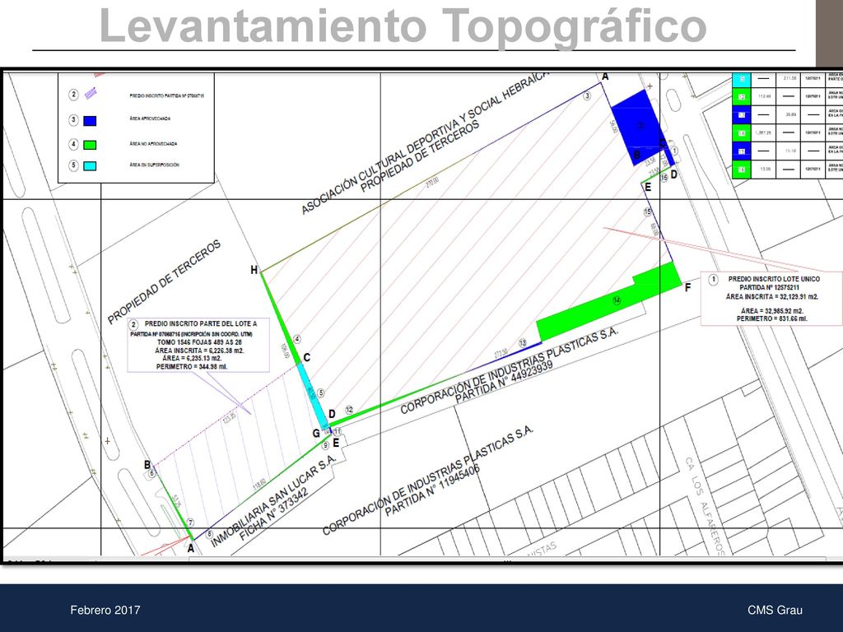Click 'ÁREA = 32,985.92 m2.' text
843x632 pixels.
click(772, 310)
